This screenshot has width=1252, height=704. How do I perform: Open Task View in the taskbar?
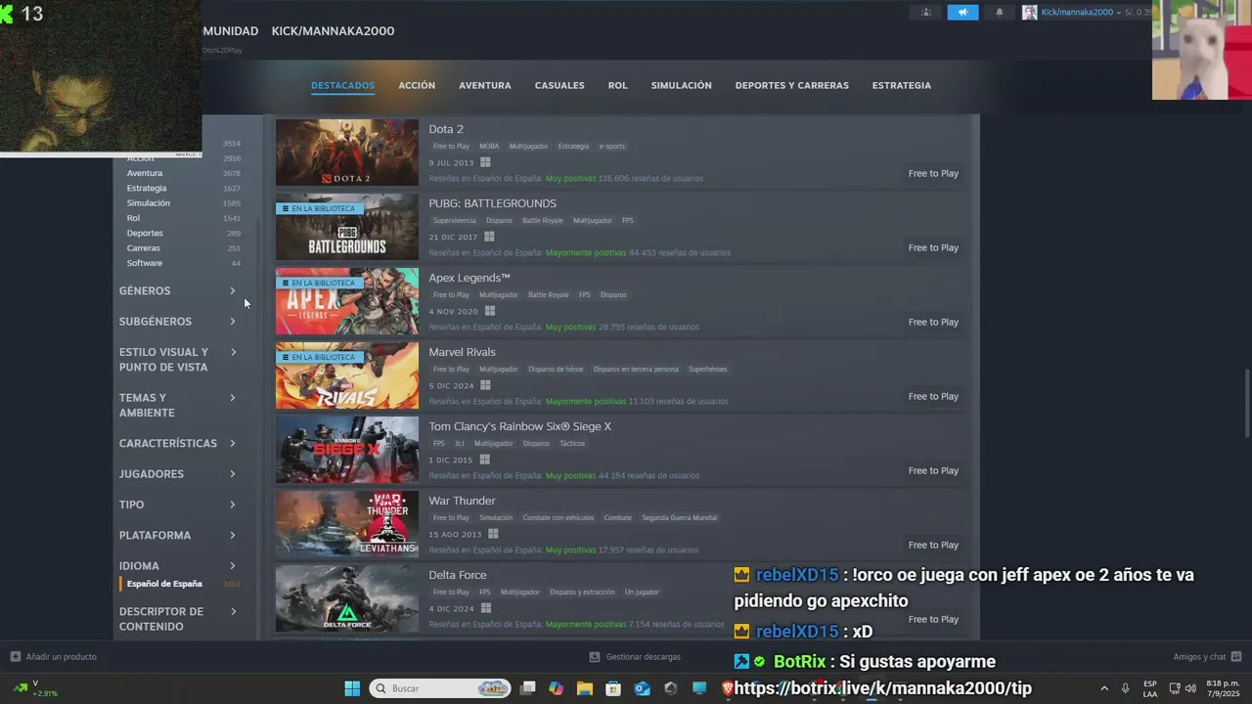click(x=528, y=688)
